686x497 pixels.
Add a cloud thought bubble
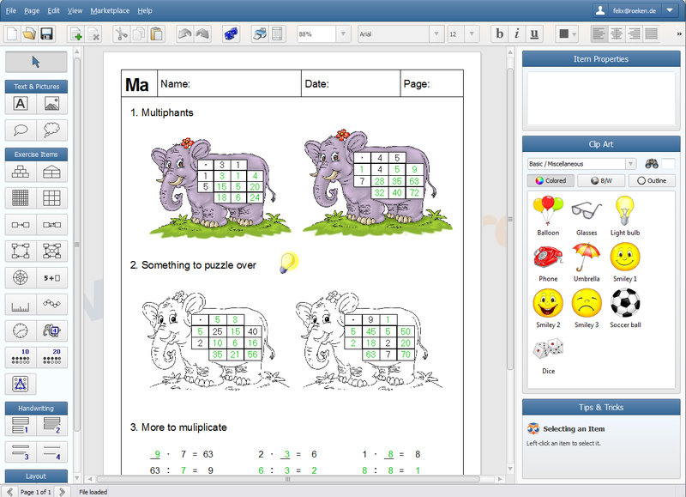point(51,130)
